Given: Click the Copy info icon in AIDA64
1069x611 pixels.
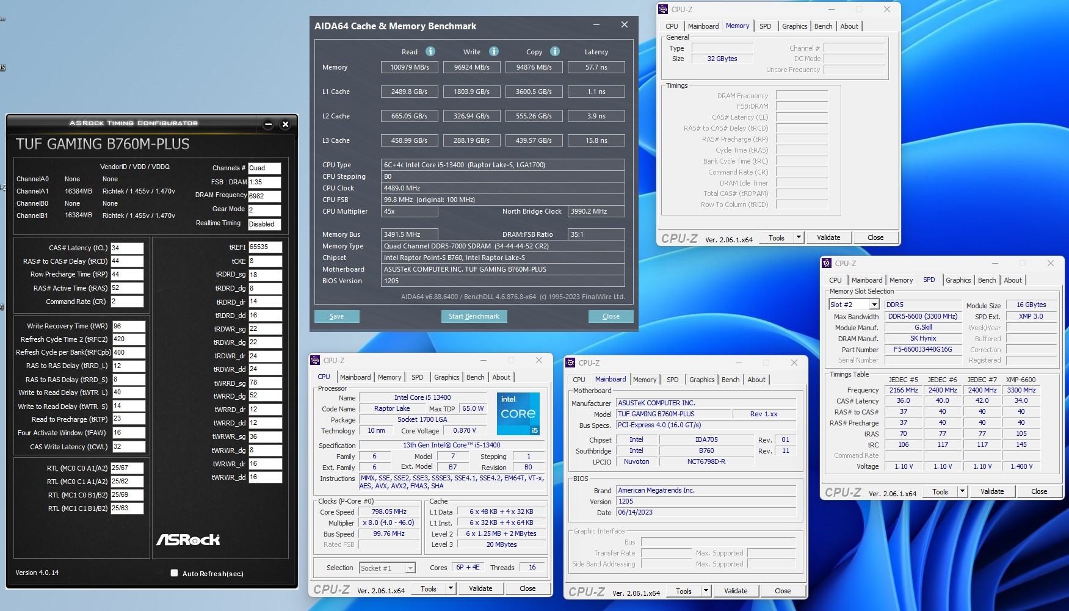Looking at the screenshot, I should coord(555,52).
